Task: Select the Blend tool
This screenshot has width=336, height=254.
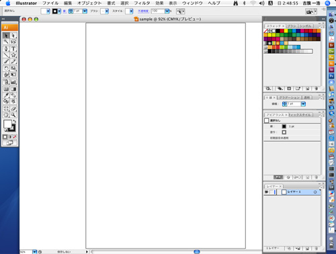Action: pyautogui.click(x=13, y=95)
